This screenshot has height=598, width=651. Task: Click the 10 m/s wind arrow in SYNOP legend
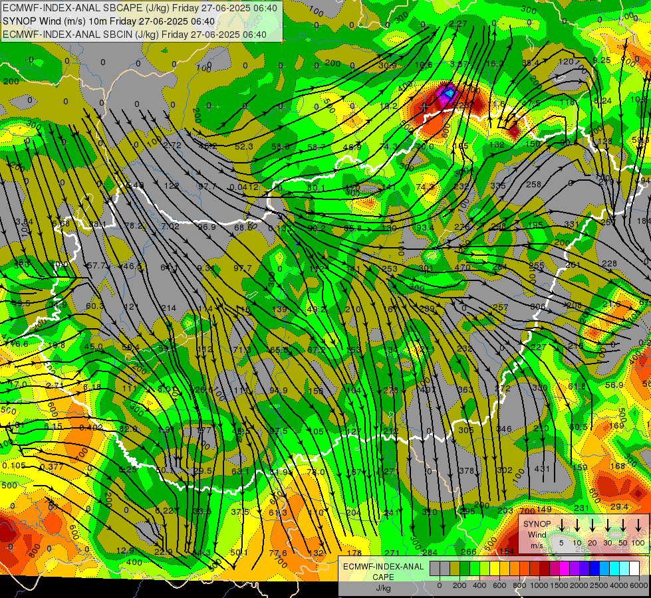pyautogui.click(x=577, y=526)
